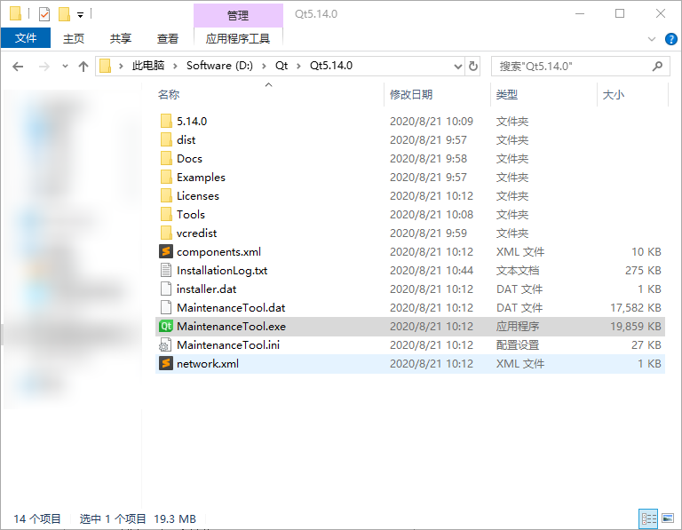The width and height of the screenshot is (682, 530).
Task: Expand breadcrumb chevron after Qt
Action: point(298,66)
